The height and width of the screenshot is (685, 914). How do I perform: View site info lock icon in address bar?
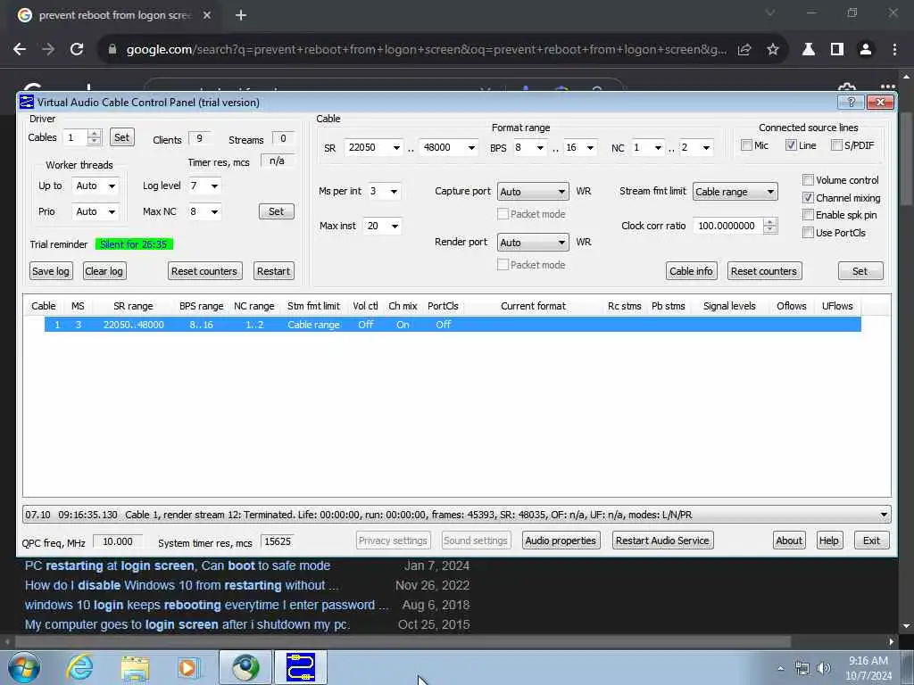point(112,50)
